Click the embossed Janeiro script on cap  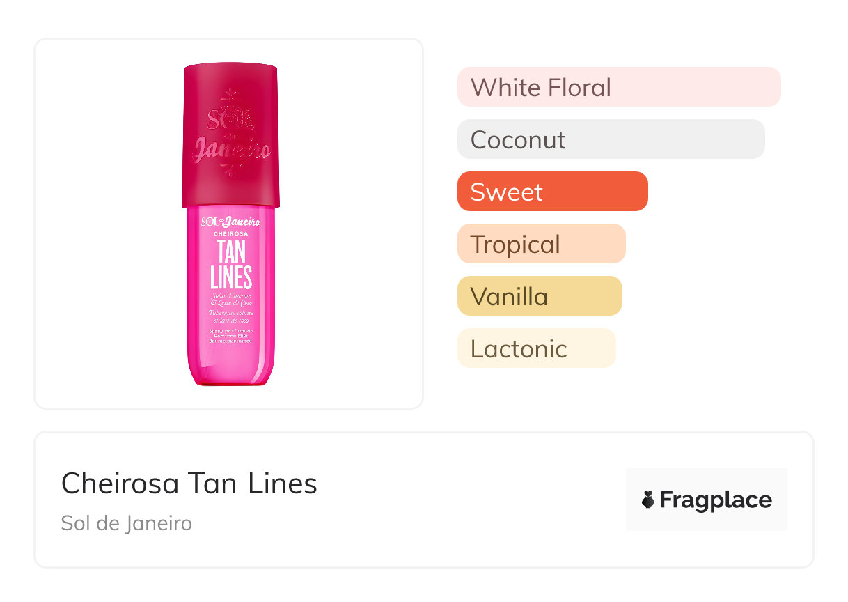[230, 150]
